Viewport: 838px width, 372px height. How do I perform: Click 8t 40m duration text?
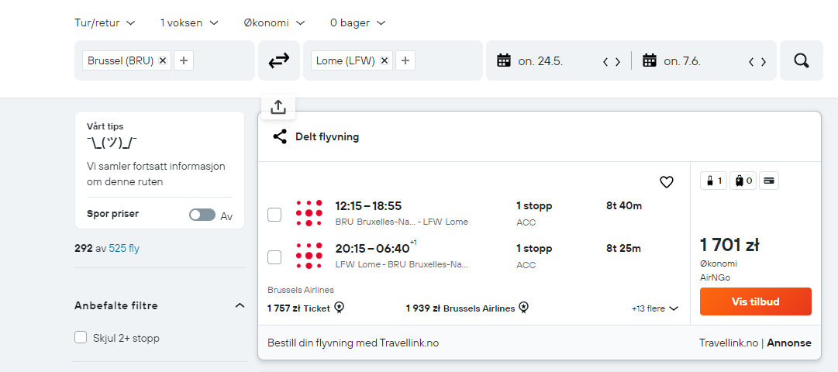coord(624,206)
